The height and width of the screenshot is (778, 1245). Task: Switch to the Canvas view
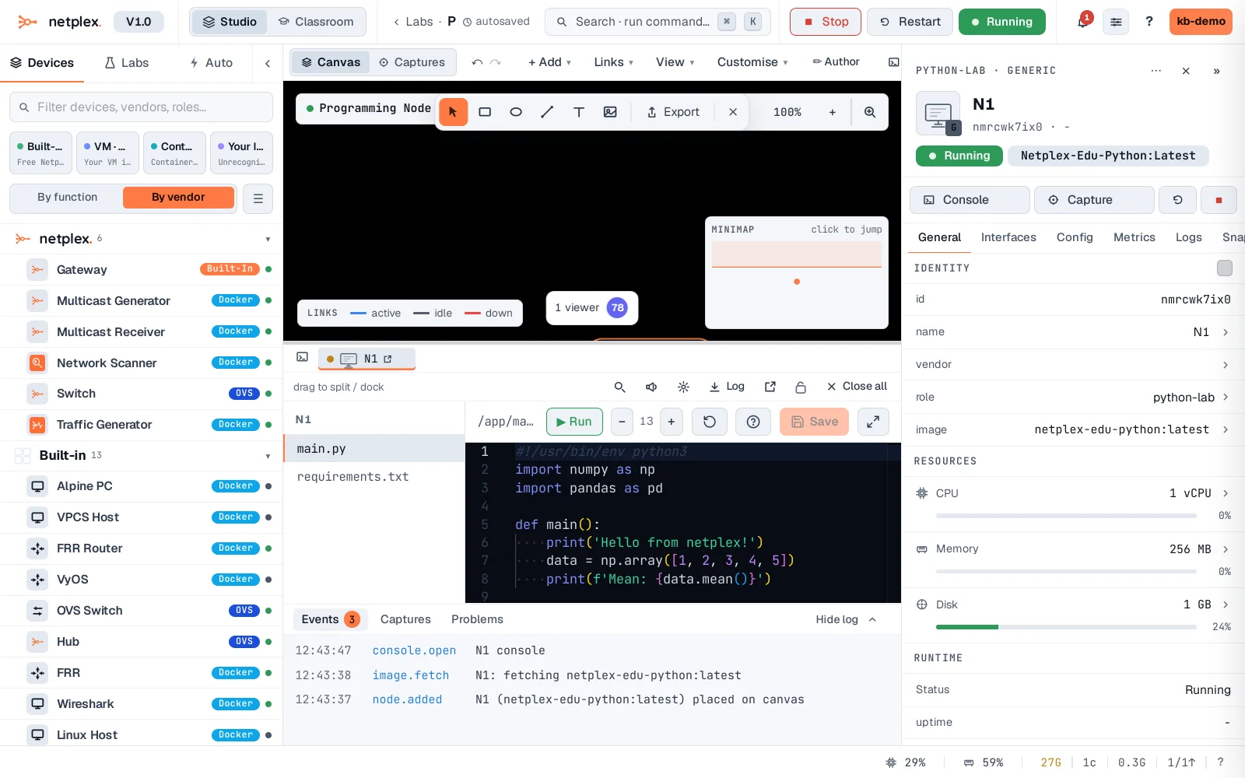[x=331, y=62]
